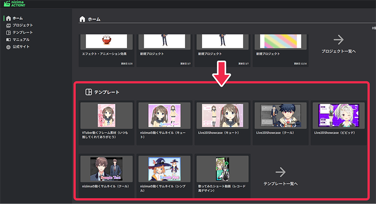
Task: Click the template icon beside テンプレート heading
Action: [x=88, y=92]
